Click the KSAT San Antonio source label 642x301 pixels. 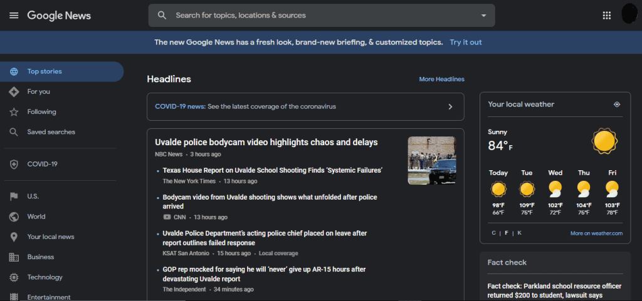[186, 253]
